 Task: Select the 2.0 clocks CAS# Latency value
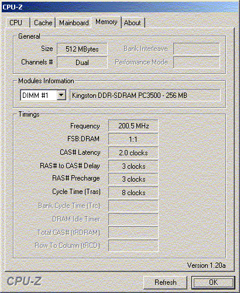133,153
